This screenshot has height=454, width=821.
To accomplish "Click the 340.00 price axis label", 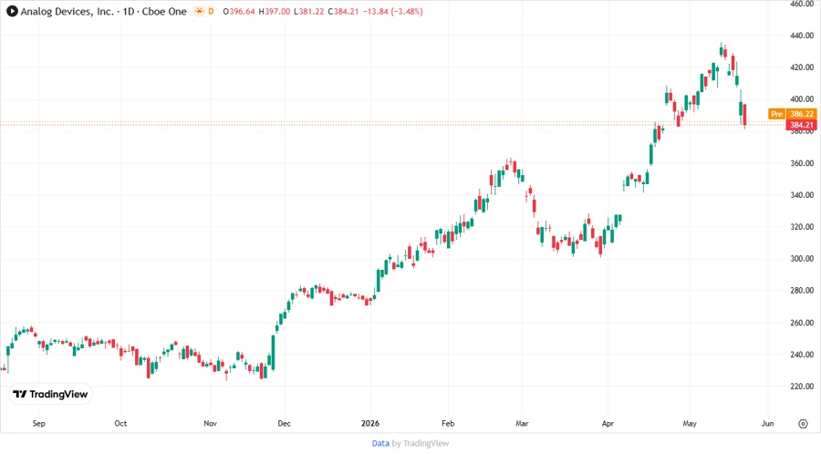I will point(802,195).
